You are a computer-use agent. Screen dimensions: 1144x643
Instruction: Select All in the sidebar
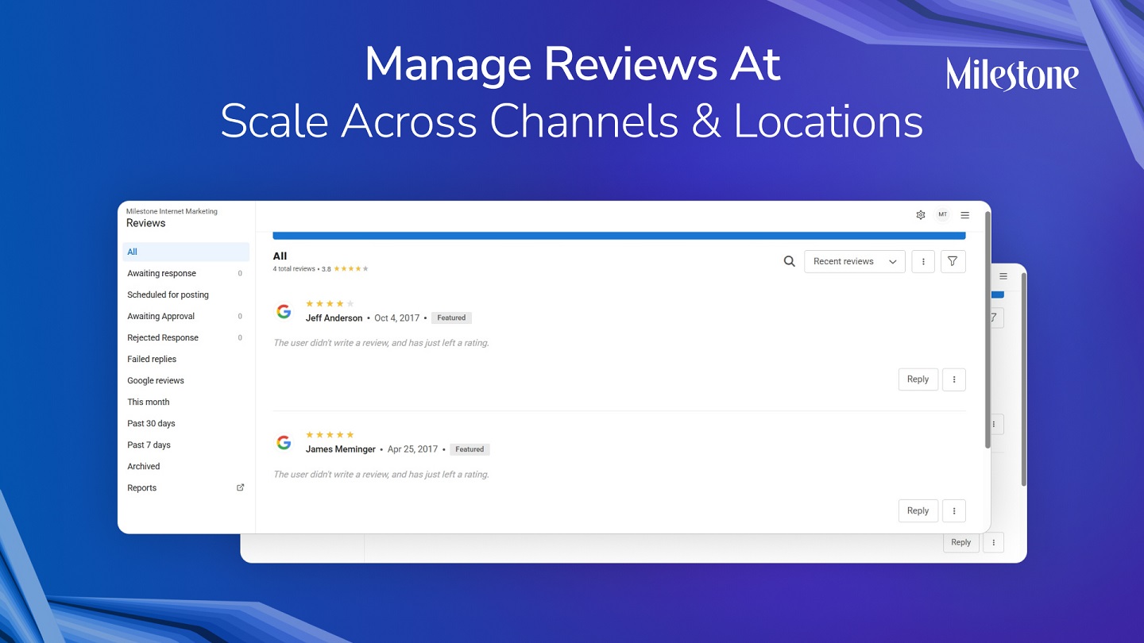[x=186, y=252]
